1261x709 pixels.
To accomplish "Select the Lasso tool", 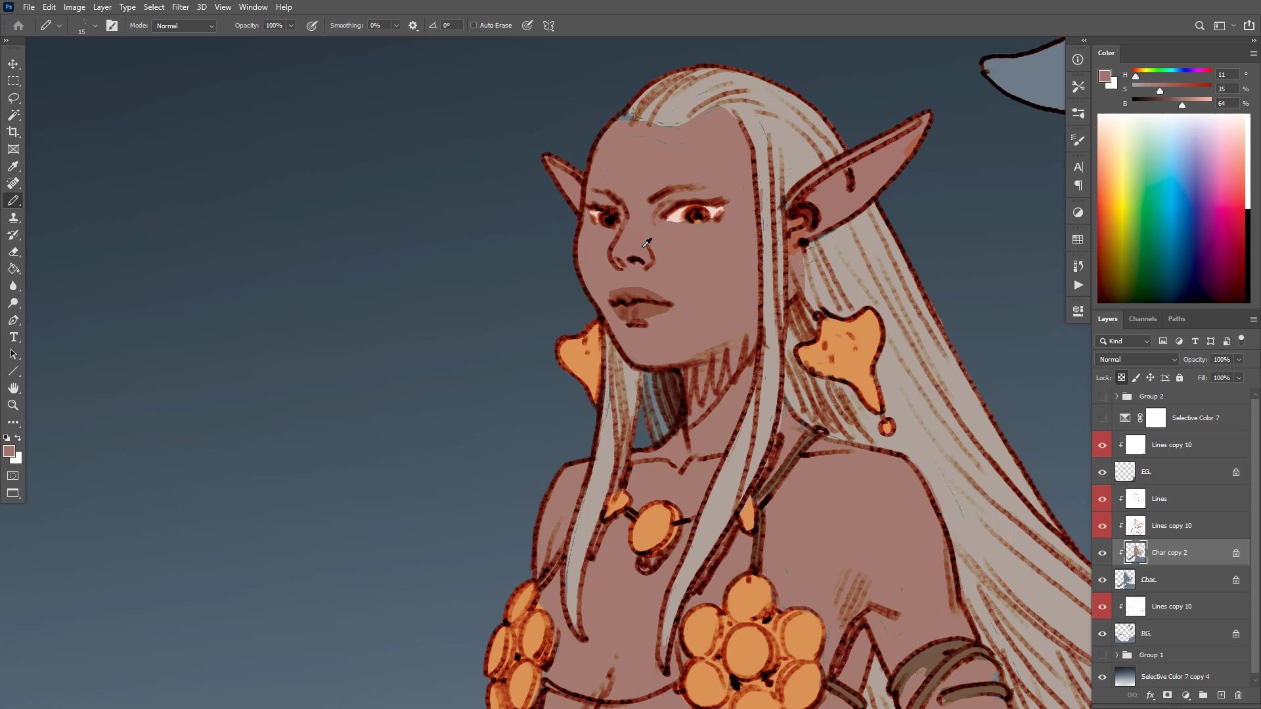I will [x=13, y=98].
